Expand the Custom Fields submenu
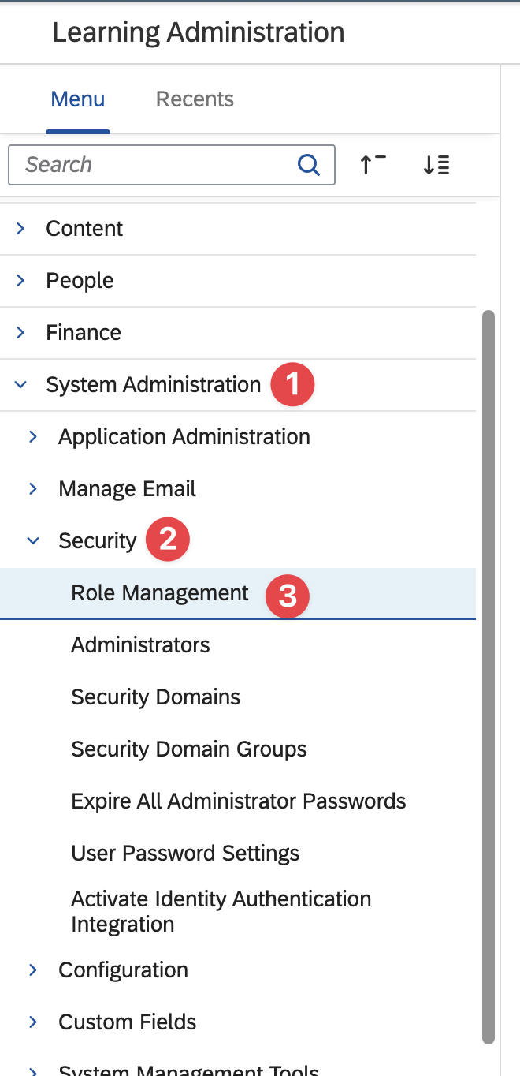Viewport: 520px width, 1076px height. [x=33, y=1022]
